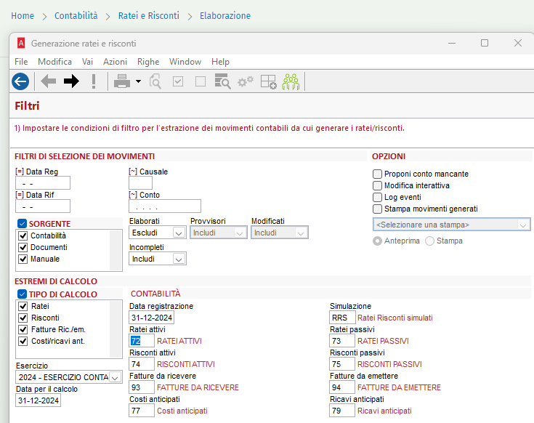Click the Fatture da emettere code field
Image resolution: width=534 pixels, height=423 pixels.
point(342,387)
